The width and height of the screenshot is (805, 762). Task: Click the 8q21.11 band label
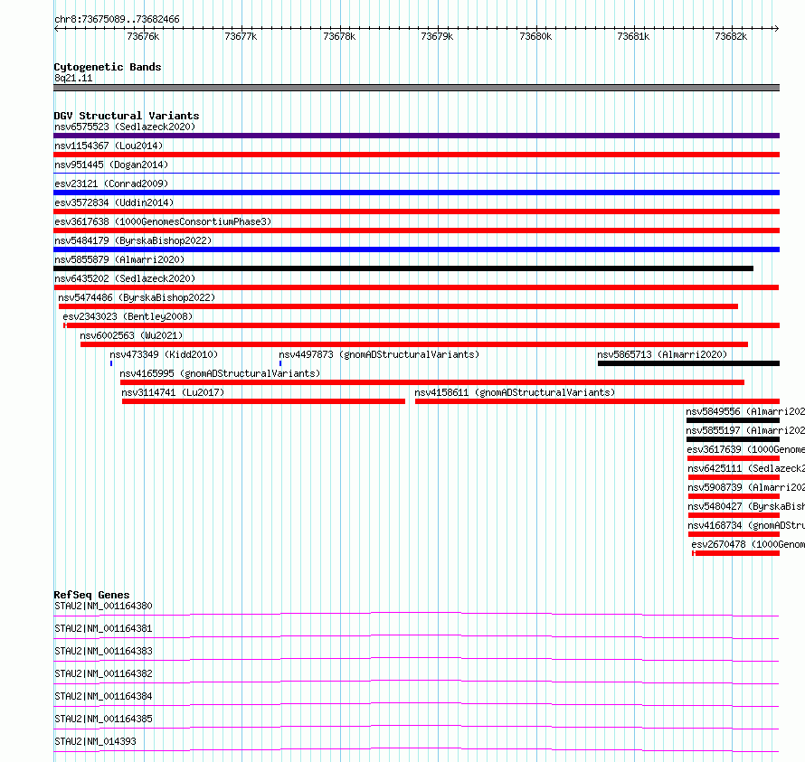pos(73,79)
